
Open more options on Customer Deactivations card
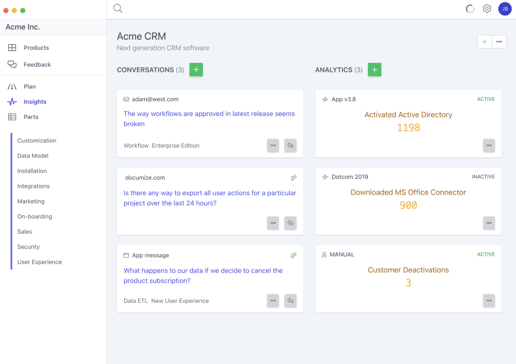click(489, 301)
